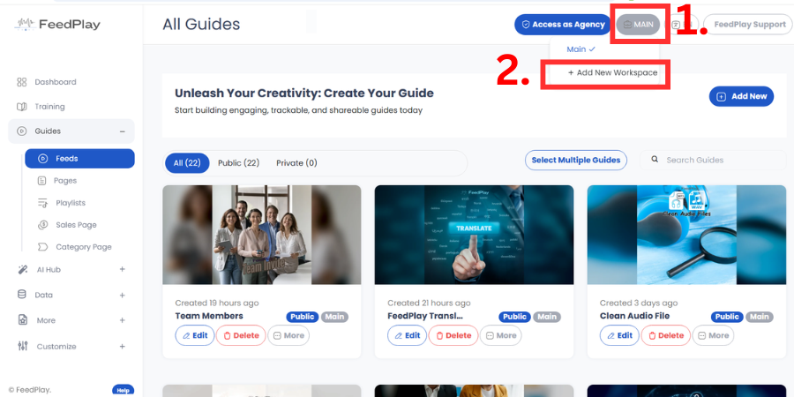Click the Category Page tag icon
The width and height of the screenshot is (794, 397).
42,247
